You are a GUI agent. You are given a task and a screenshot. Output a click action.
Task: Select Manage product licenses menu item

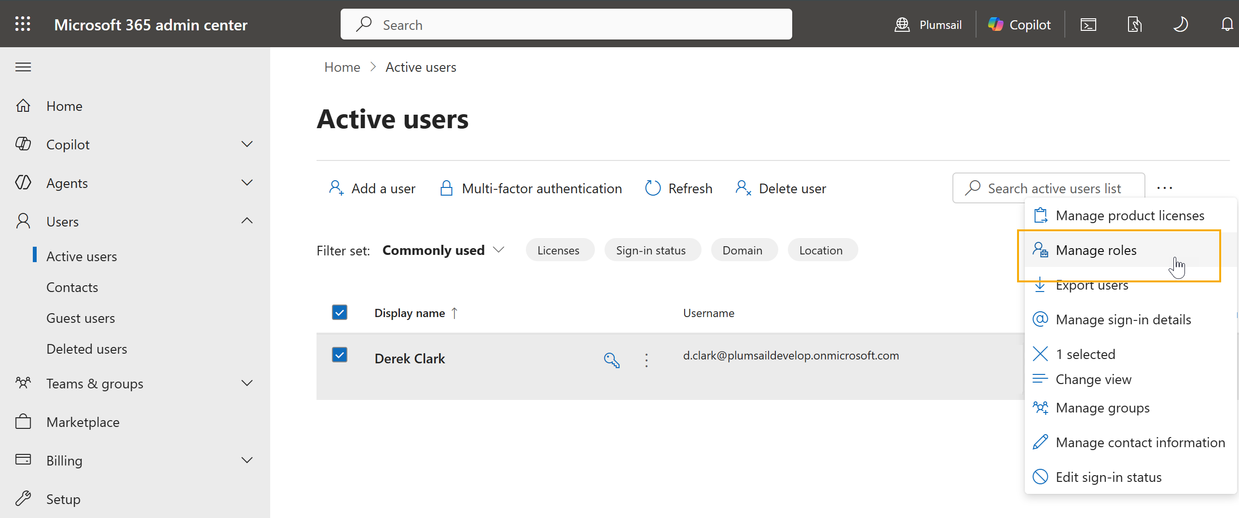tap(1130, 215)
